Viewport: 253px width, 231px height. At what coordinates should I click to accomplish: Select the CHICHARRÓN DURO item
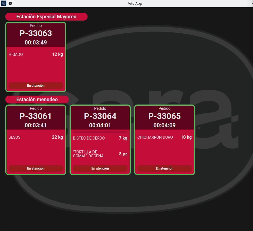(x=165, y=137)
